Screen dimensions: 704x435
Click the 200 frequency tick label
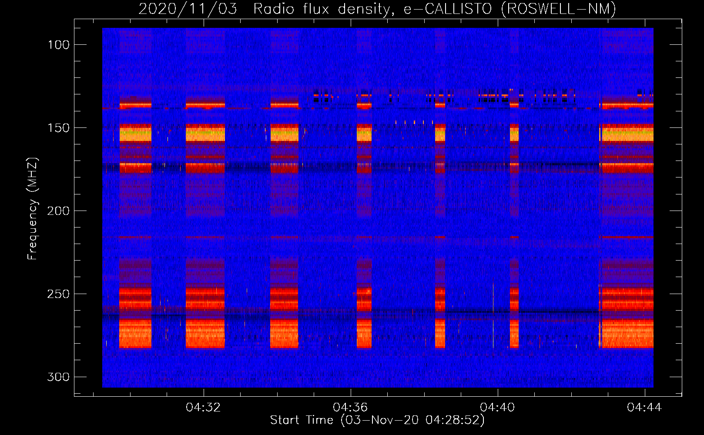click(58, 211)
